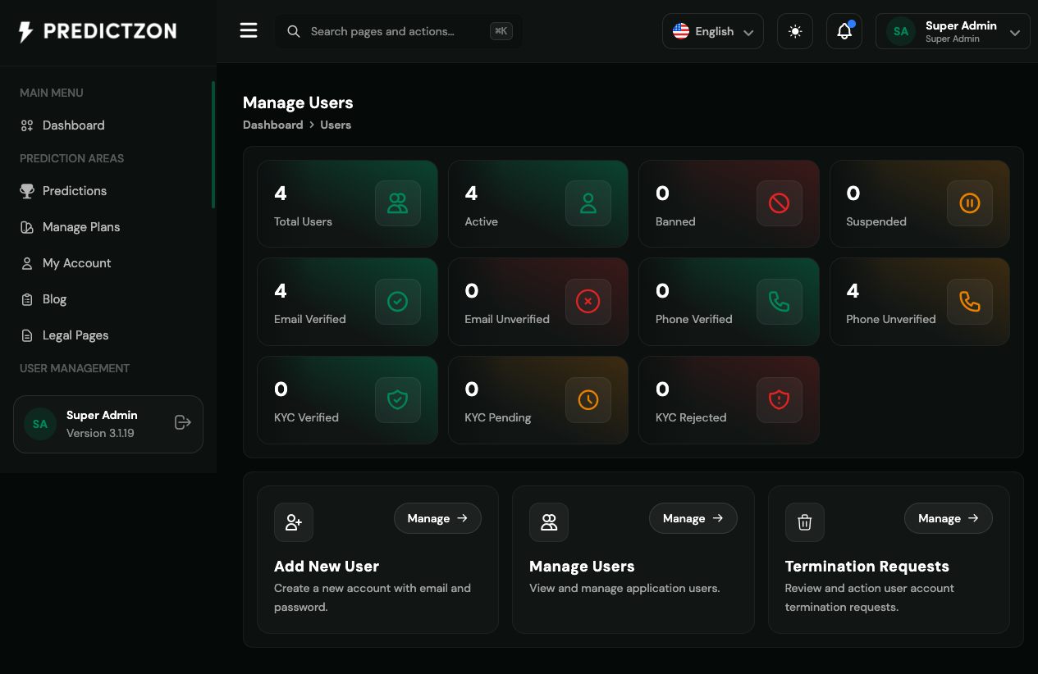Click the Version 3.1.19 text
Screen dimensions: 1038x674
[x=100, y=433]
